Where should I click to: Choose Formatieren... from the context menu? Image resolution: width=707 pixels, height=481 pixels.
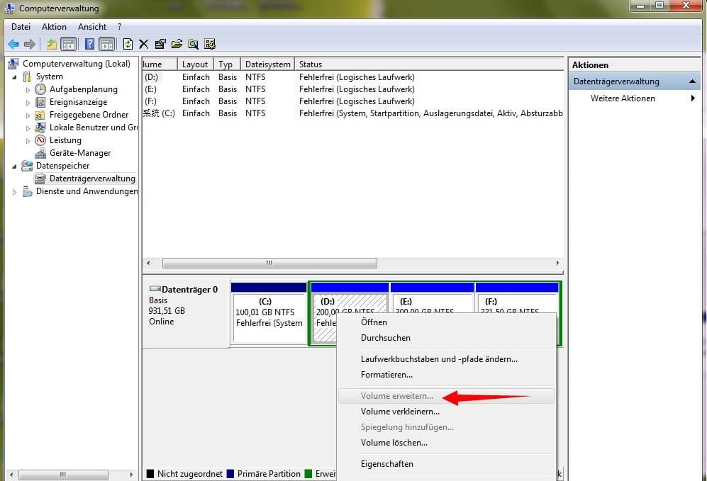446,375
